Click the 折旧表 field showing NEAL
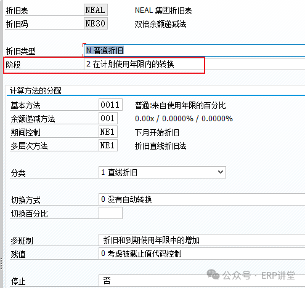The width and height of the screenshot is (305, 288). click(x=96, y=10)
